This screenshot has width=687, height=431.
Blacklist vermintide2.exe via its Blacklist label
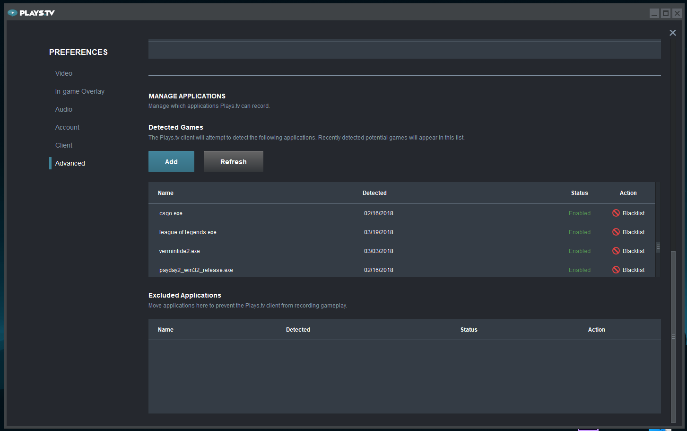634,251
